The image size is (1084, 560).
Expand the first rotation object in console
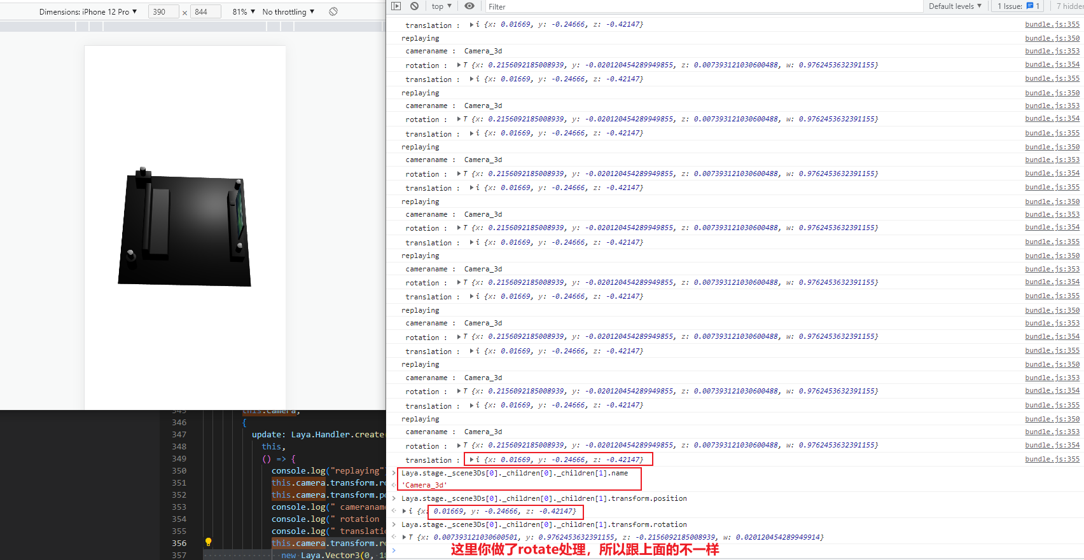[459, 65]
